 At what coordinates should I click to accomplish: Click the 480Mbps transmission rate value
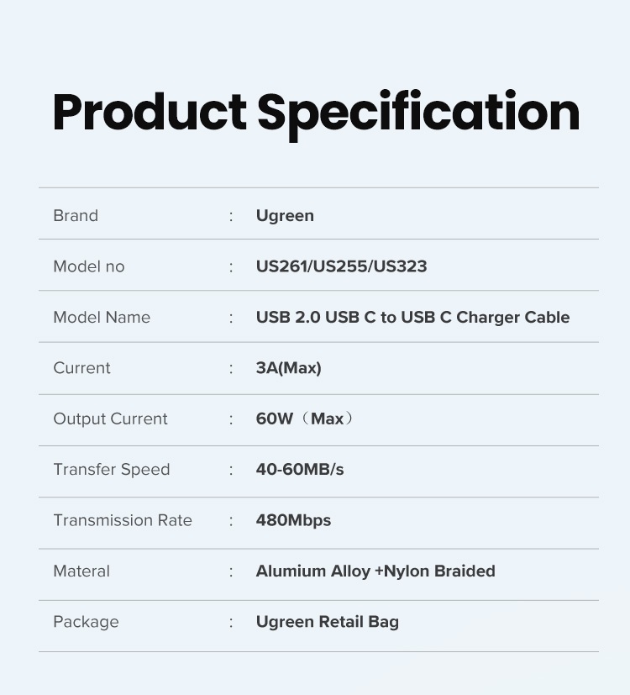pyautogui.click(x=293, y=520)
